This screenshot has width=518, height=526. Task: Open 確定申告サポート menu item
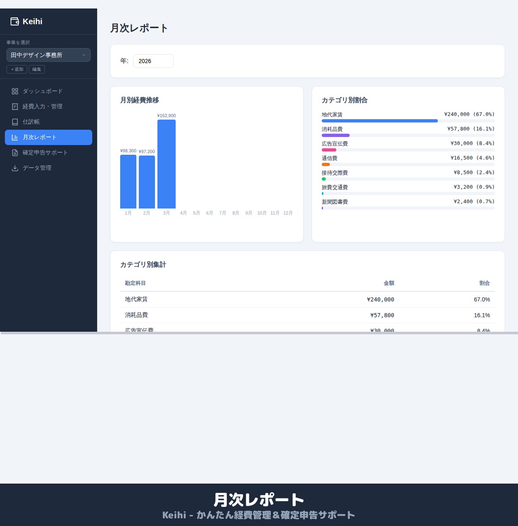click(48, 153)
